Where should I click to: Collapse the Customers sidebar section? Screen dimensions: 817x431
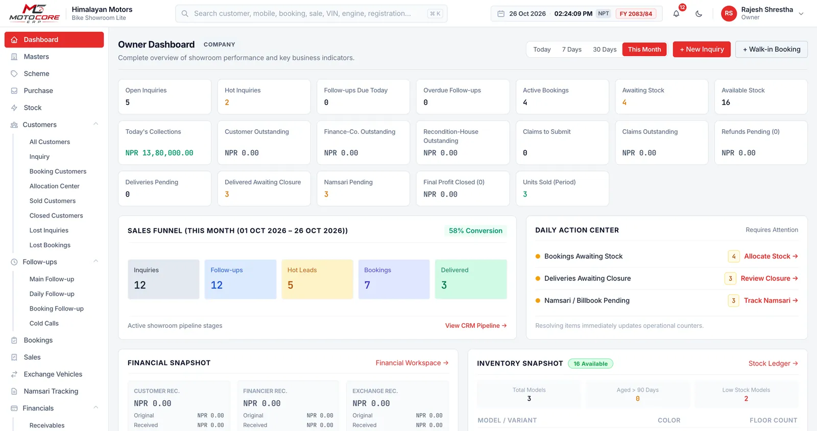tap(95, 124)
